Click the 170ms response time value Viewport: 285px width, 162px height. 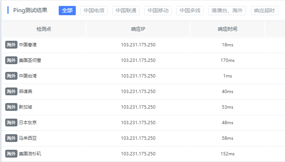[x=227, y=60]
